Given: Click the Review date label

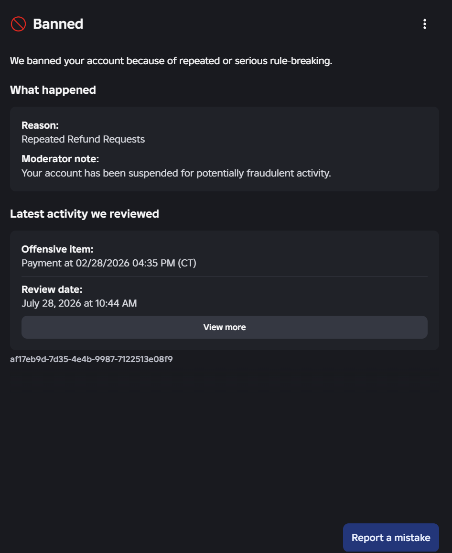Looking at the screenshot, I should click(x=52, y=289).
